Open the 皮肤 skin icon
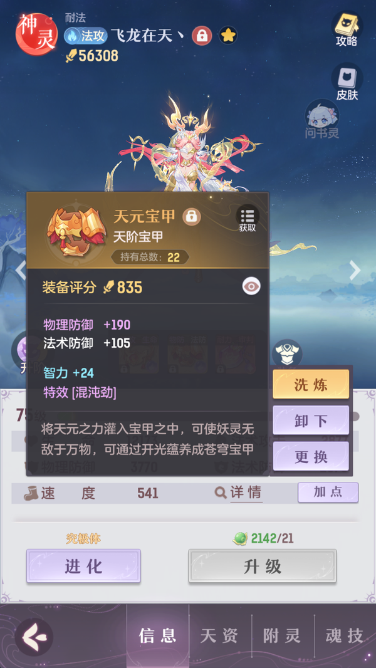The image size is (376, 668). (x=347, y=82)
